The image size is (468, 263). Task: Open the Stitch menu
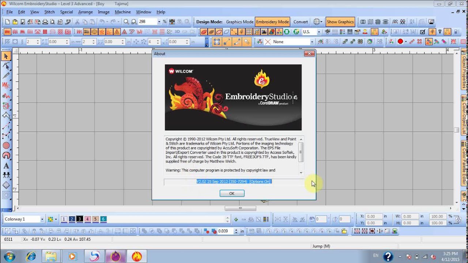49,12
